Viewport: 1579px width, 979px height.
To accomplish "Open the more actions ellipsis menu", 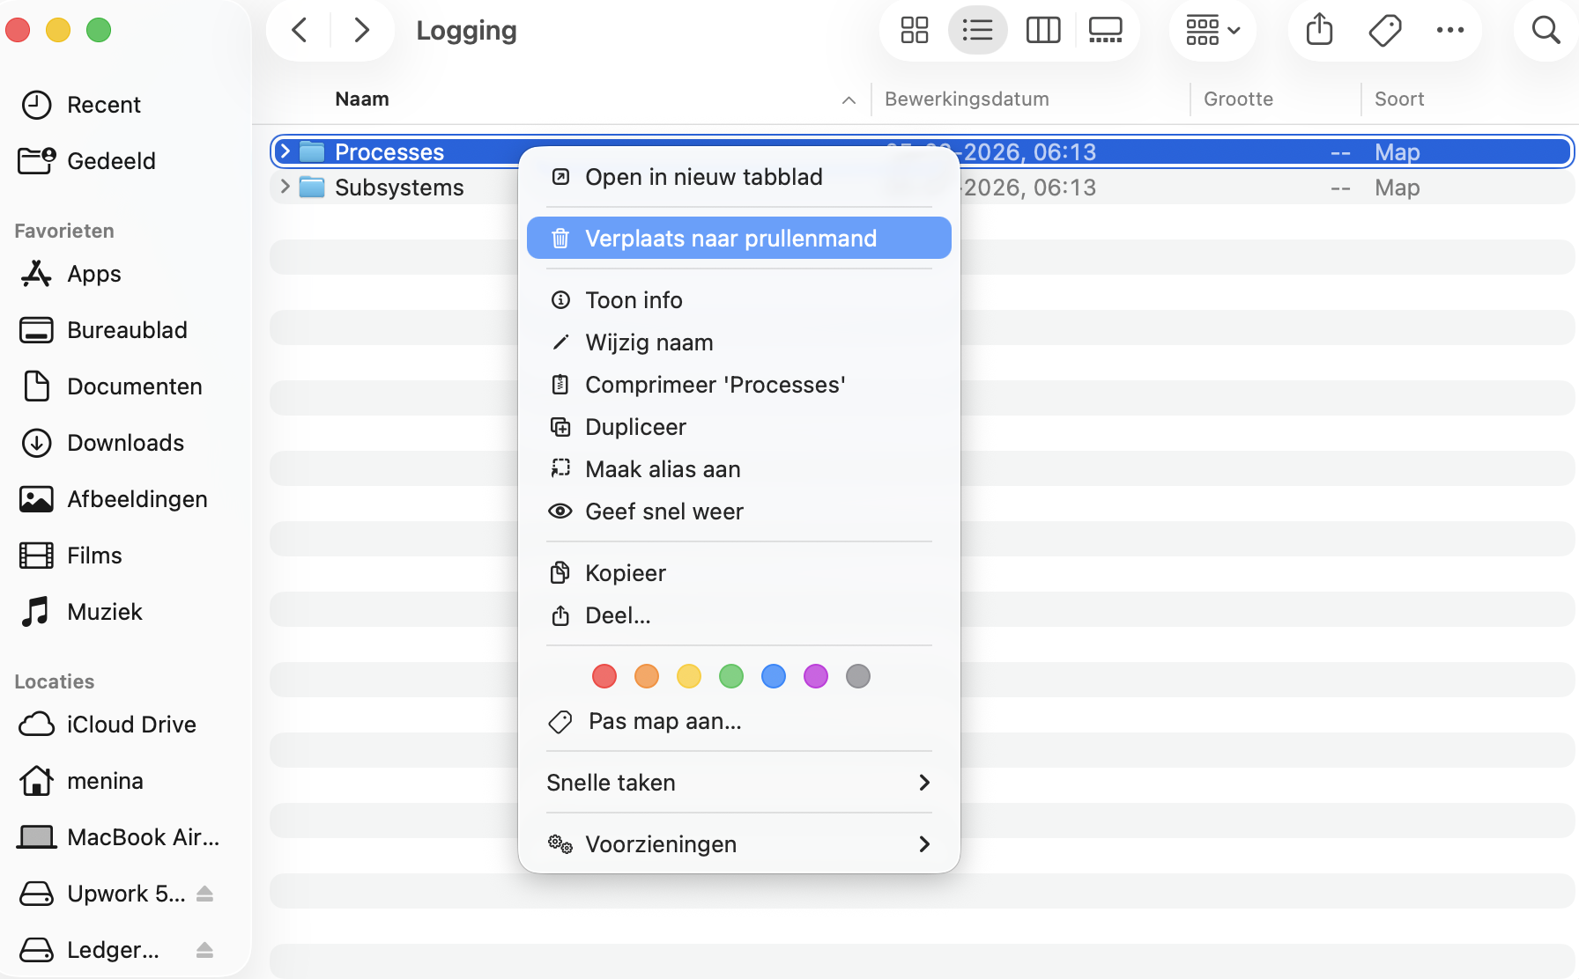I will coord(1450,30).
